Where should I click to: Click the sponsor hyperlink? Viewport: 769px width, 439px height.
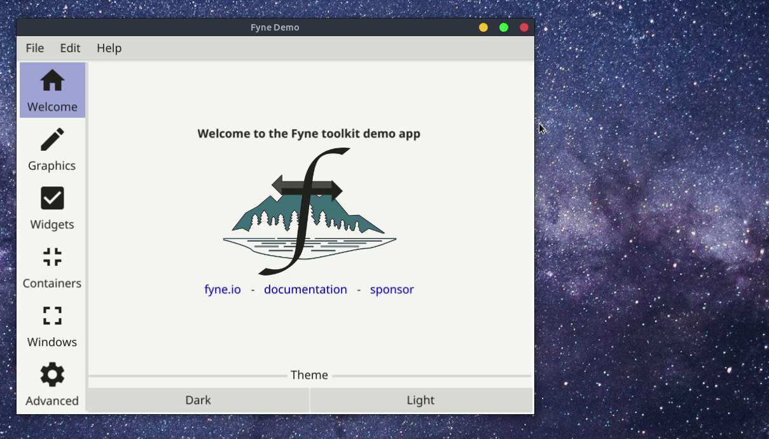(392, 289)
